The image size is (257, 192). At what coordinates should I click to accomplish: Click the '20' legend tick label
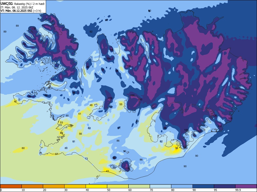pyautogui.click(x=44, y=190)
